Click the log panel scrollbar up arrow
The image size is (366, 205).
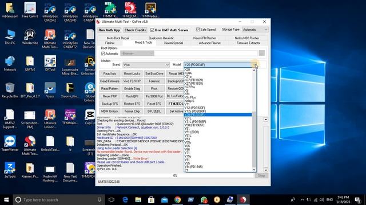point(265,119)
